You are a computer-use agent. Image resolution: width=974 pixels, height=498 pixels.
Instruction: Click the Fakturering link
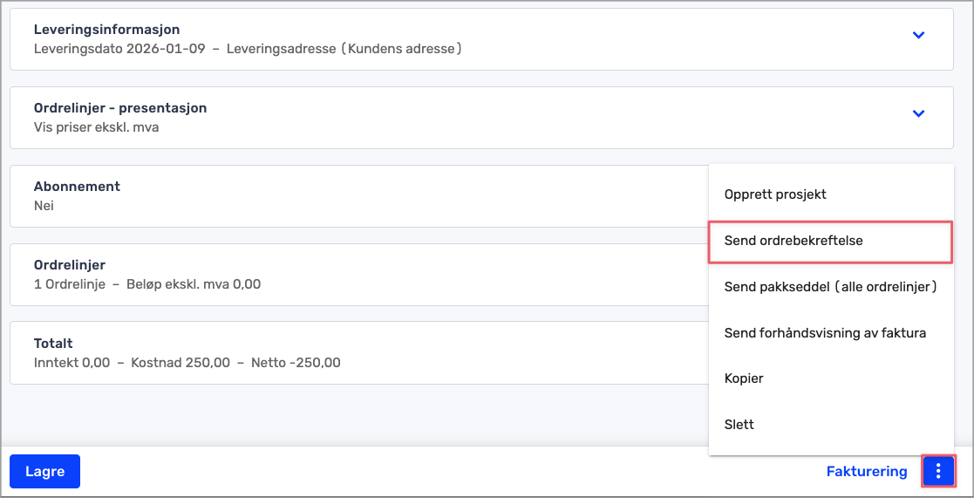click(866, 472)
